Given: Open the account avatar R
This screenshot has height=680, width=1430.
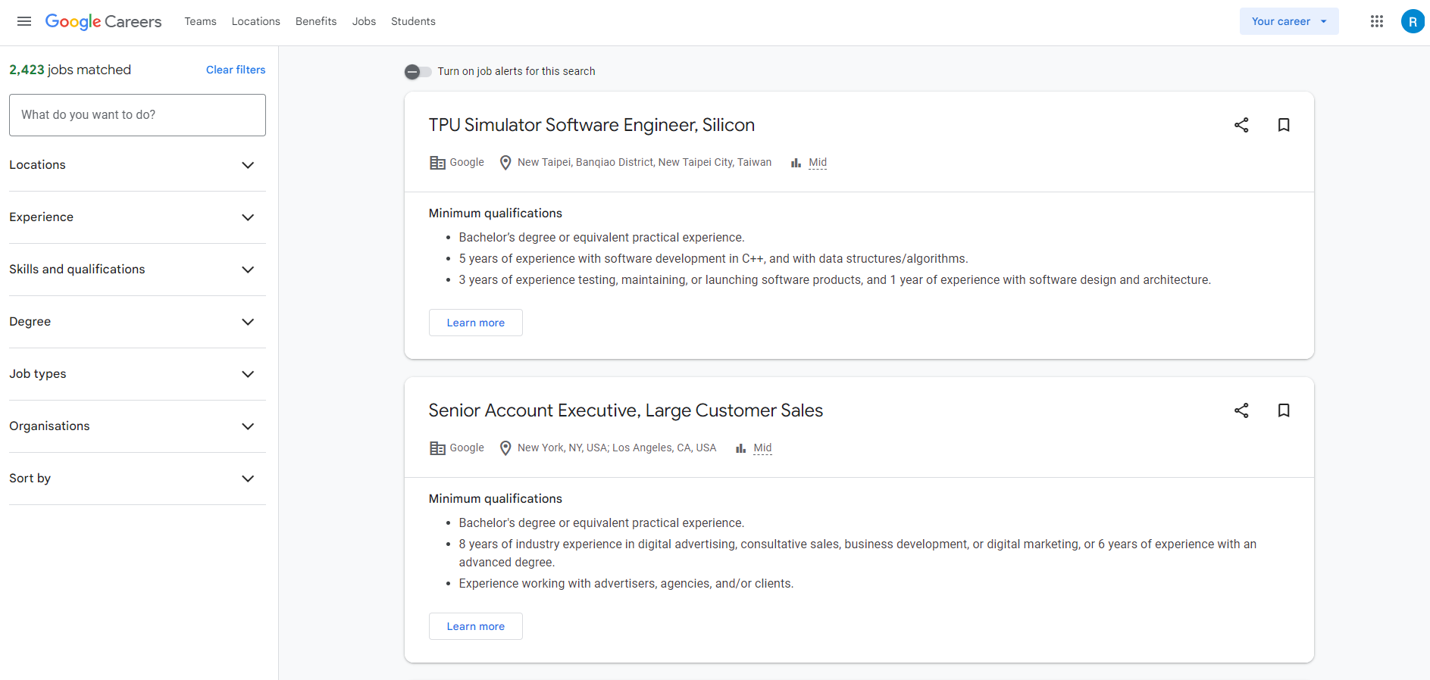Looking at the screenshot, I should [x=1413, y=21].
